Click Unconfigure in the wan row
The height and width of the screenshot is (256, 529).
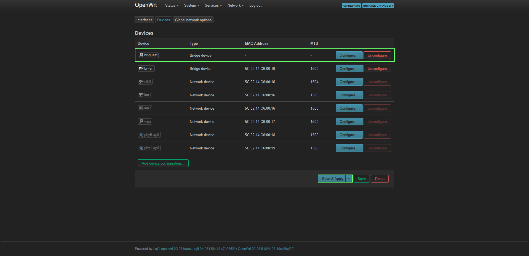[377, 122]
